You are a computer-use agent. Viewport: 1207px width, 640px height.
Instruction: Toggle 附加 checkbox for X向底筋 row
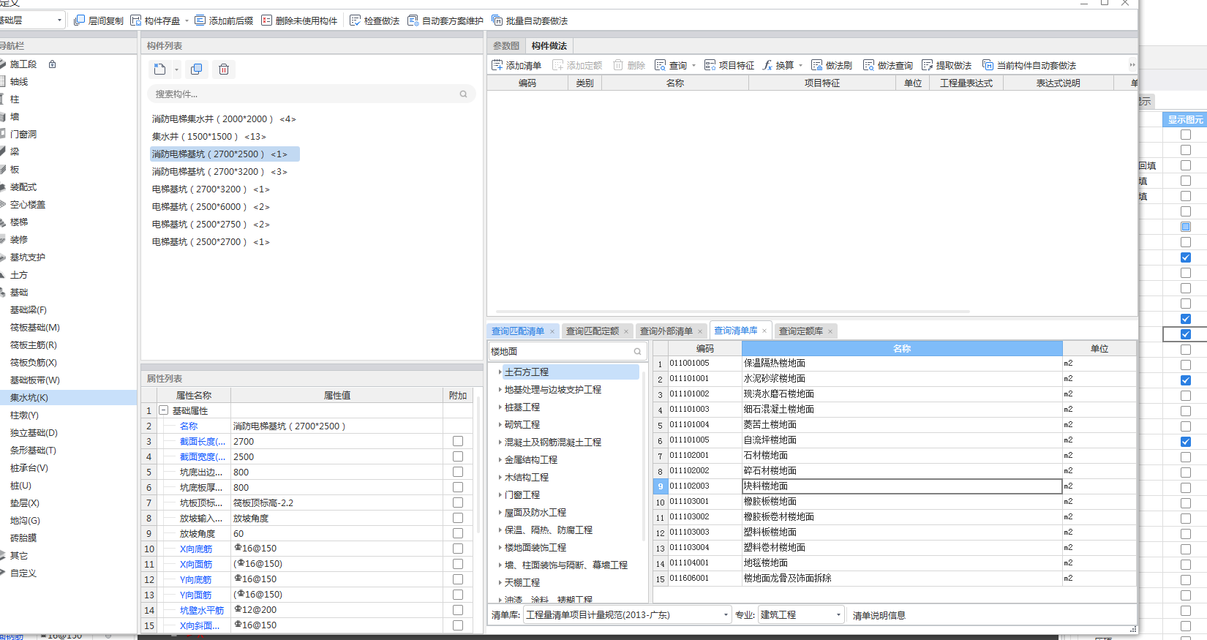(x=458, y=549)
